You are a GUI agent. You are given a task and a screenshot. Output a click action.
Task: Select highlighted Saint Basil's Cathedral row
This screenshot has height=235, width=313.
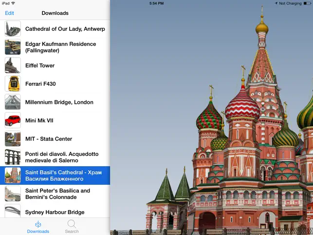55,176
